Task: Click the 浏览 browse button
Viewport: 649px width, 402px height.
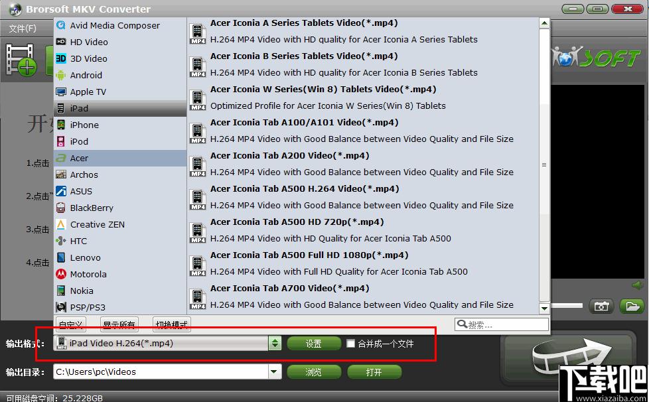Action: [x=313, y=371]
